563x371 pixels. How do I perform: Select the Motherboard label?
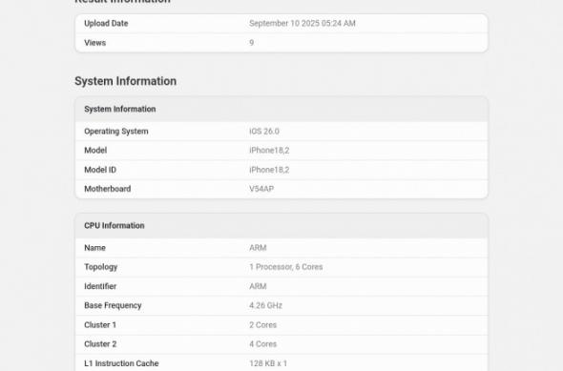(x=108, y=189)
